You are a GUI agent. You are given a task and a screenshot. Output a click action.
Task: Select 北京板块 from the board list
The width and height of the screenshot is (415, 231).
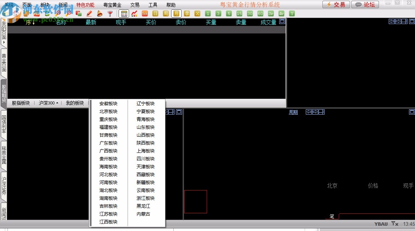(108, 111)
